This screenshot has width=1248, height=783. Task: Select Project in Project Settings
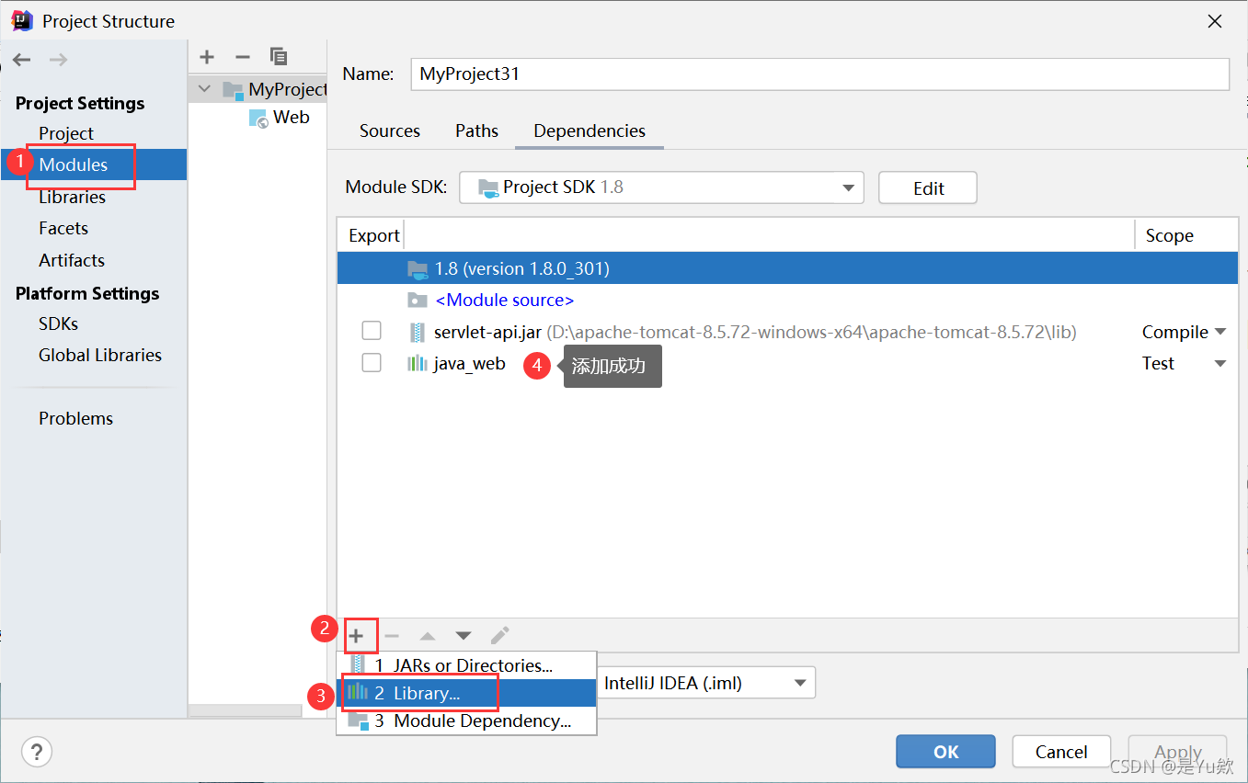(x=66, y=133)
